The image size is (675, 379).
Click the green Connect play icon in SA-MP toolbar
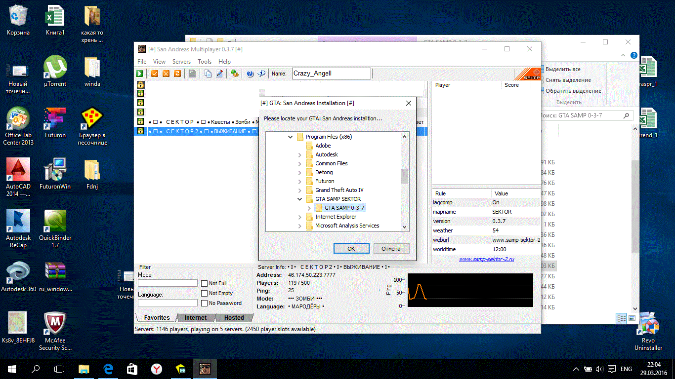140,74
